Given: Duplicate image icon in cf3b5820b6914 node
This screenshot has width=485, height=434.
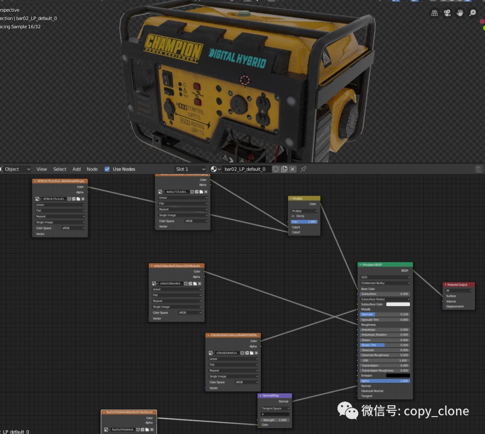Looking at the screenshot, I should coord(247,353).
